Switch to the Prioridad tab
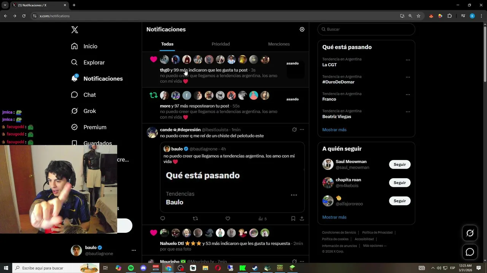The image size is (487, 273). (221, 44)
